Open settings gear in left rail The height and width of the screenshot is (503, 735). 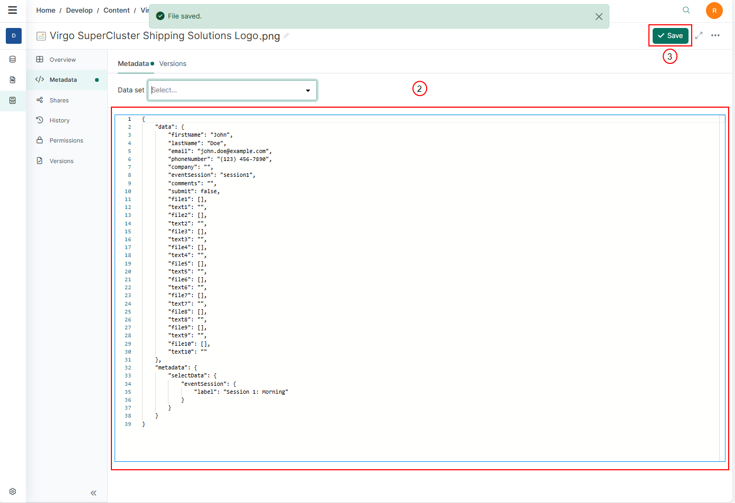tap(13, 491)
